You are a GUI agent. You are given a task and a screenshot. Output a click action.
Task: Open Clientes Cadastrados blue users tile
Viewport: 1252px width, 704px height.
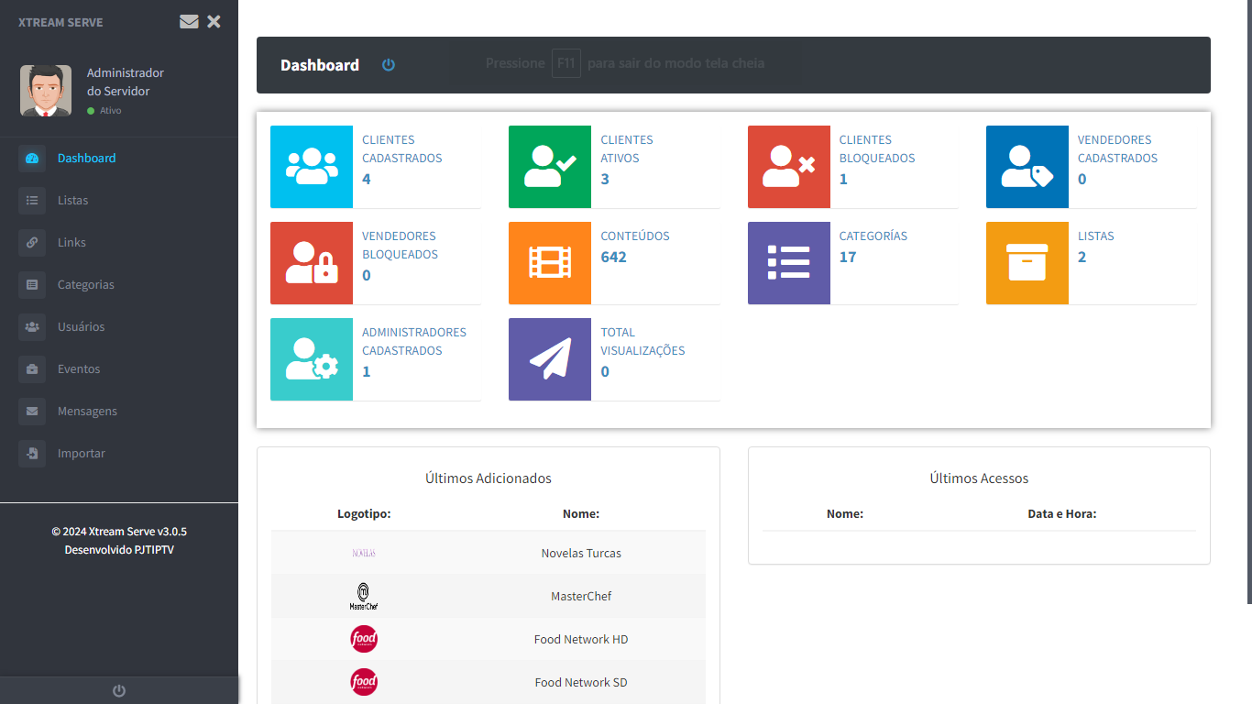tap(312, 167)
